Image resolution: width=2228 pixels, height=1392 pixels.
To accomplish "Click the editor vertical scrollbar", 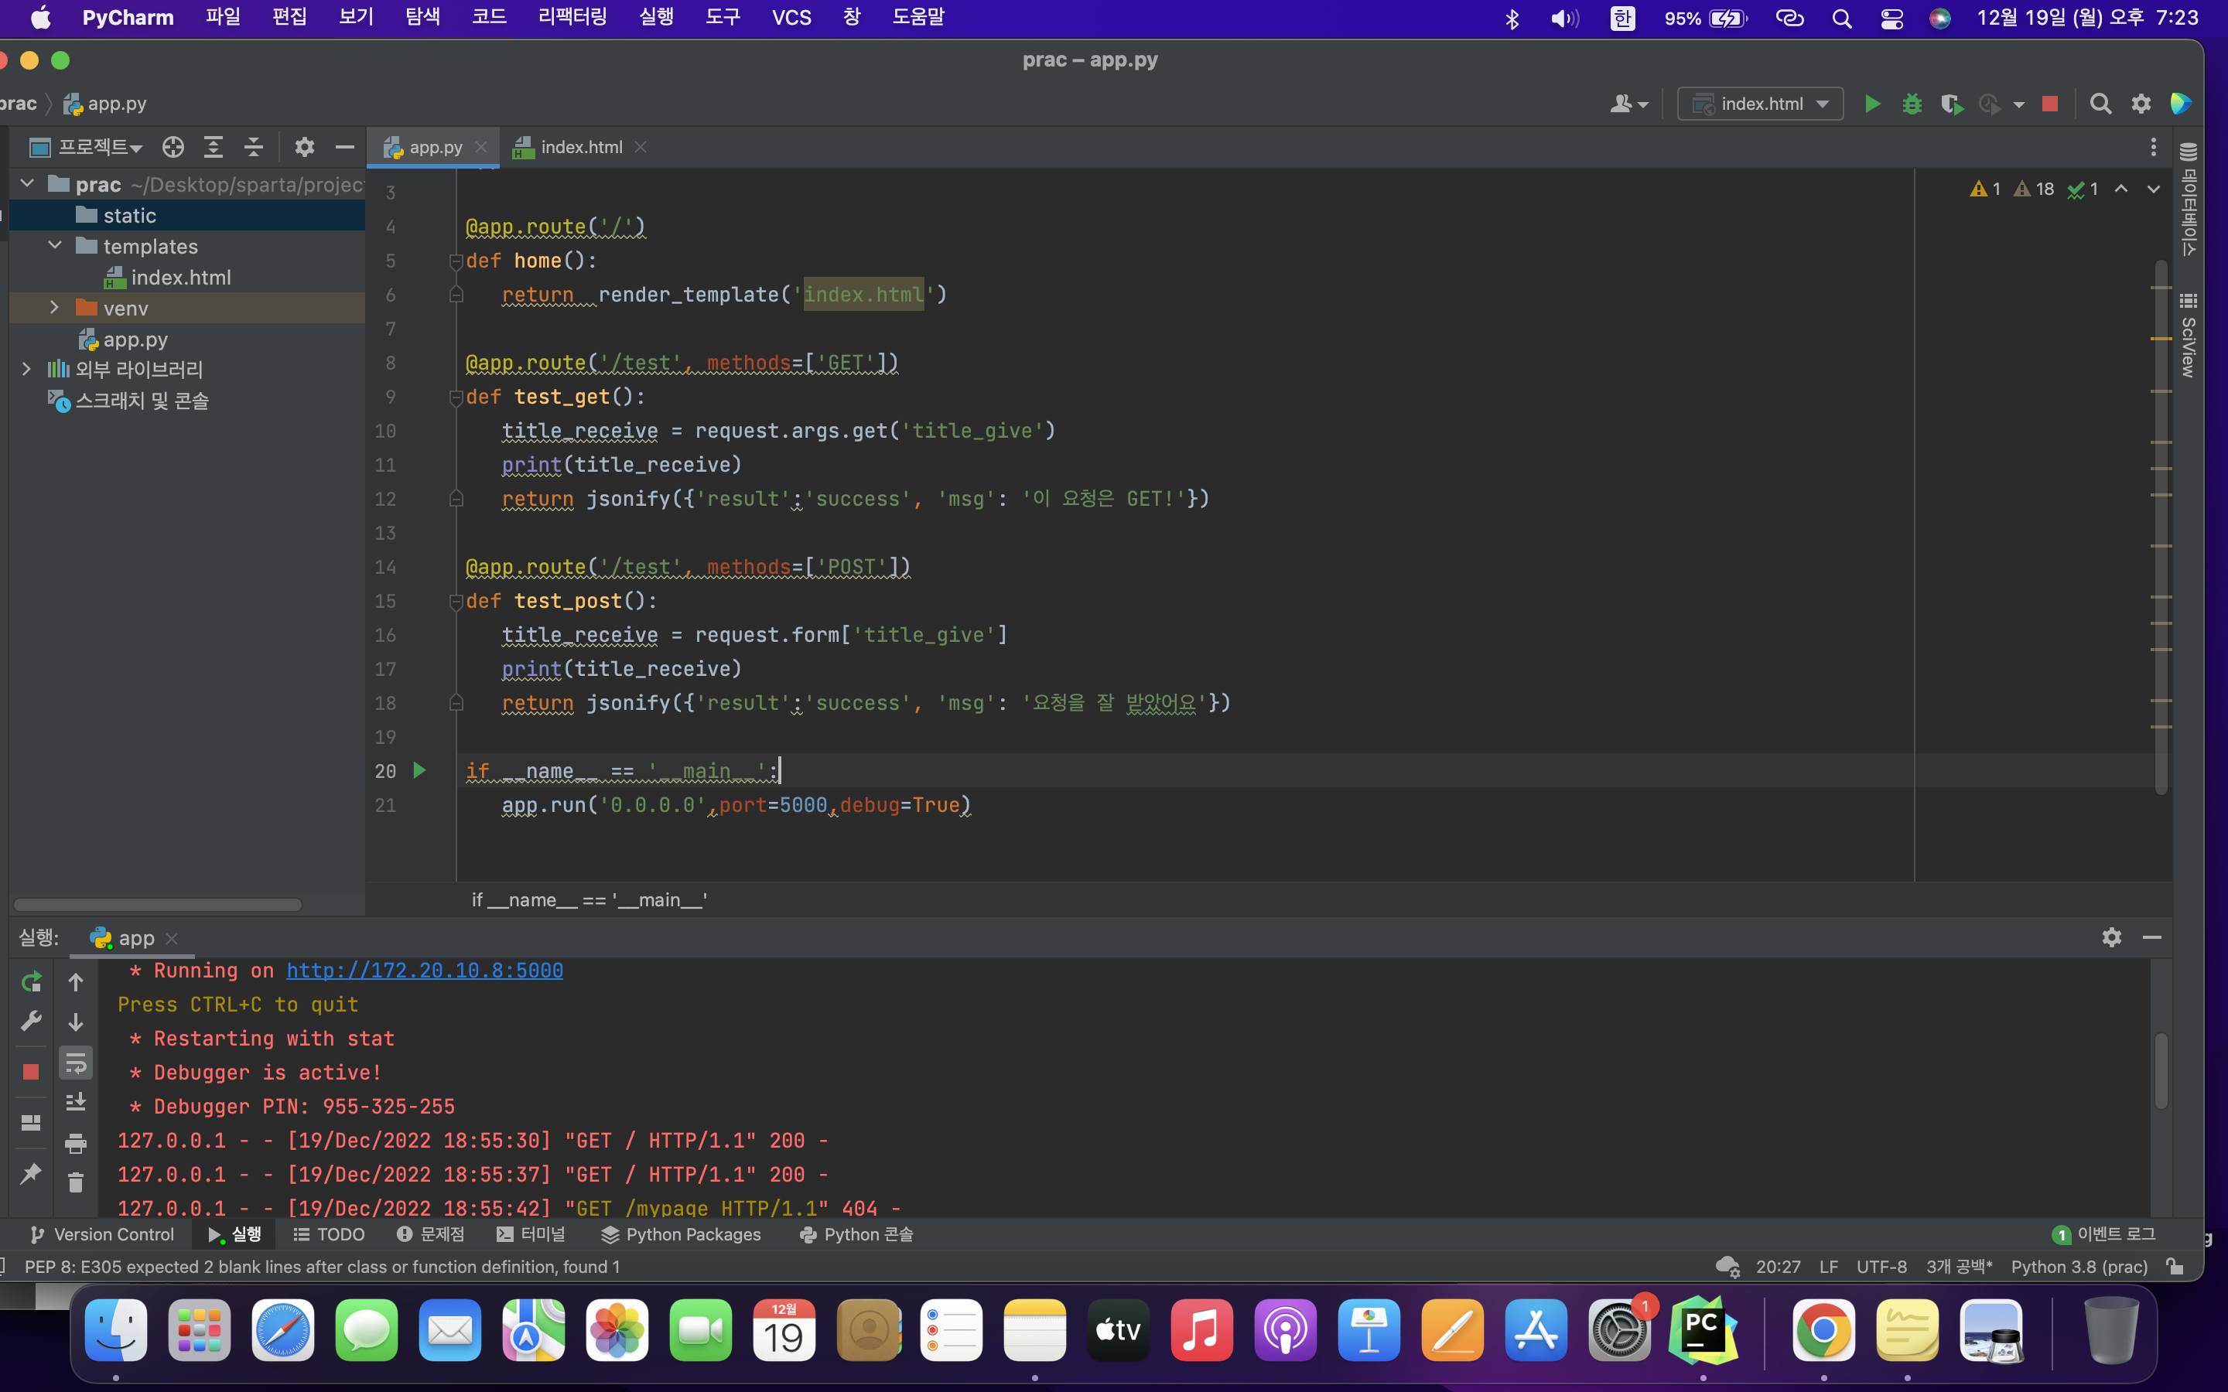I will tap(2161, 527).
